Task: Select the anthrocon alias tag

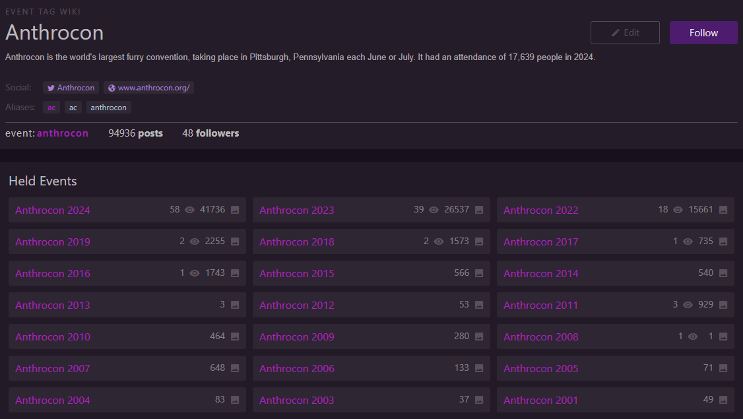Action: point(108,108)
